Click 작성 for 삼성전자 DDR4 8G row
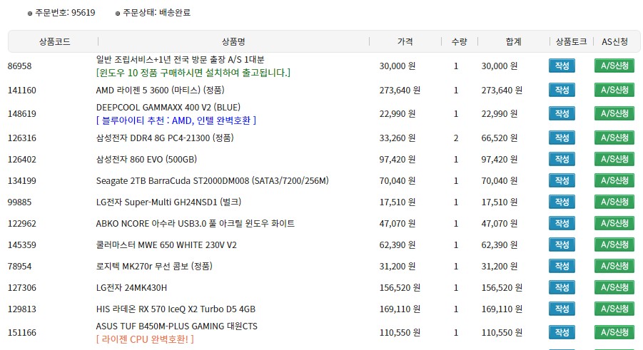Screen dimensions: 643x350 (562, 138)
